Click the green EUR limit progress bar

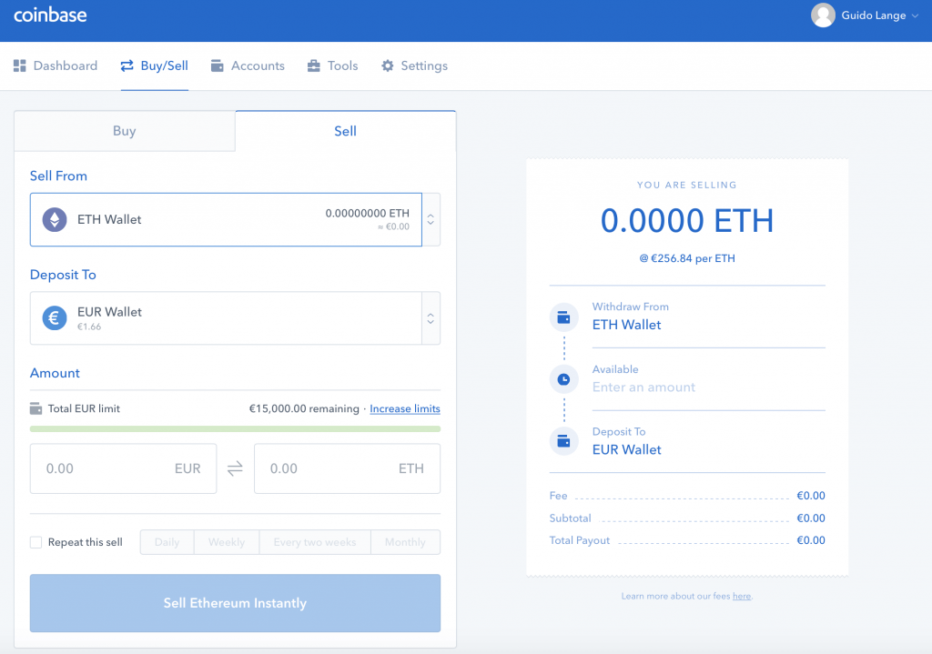236,428
